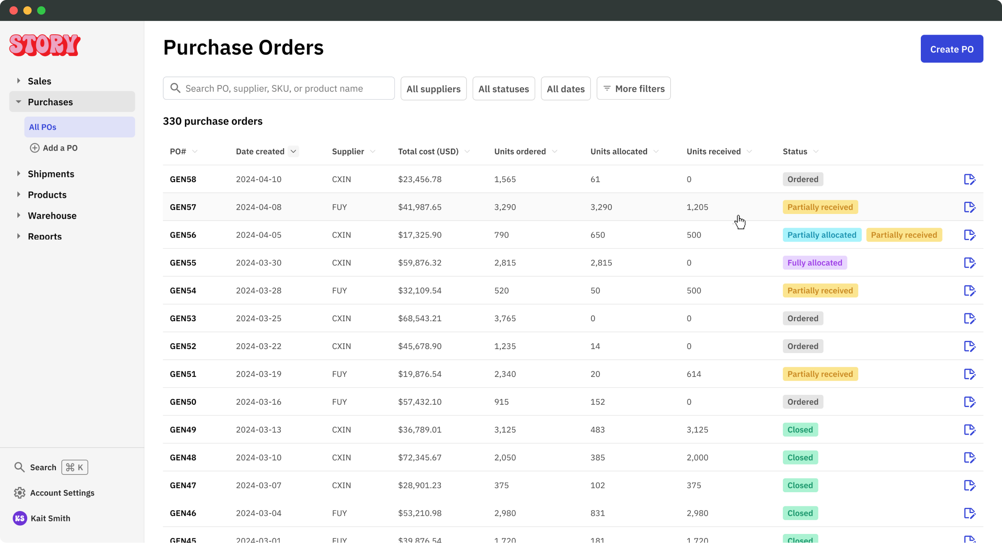Open edit icon for GEN56 row

tap(969, 235)
